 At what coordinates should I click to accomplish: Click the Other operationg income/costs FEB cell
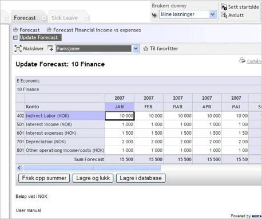coord(149,150)
